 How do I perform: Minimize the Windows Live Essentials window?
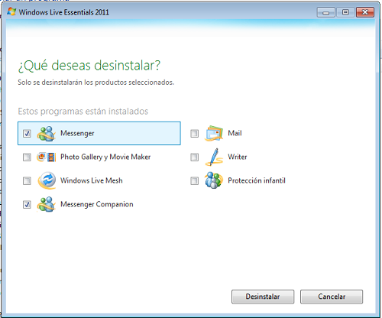325,12
